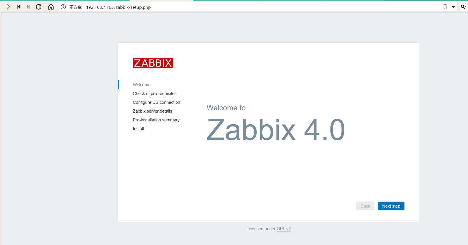Click the Back button
Viewport: 468px width, 245px height.
point(365,206)
